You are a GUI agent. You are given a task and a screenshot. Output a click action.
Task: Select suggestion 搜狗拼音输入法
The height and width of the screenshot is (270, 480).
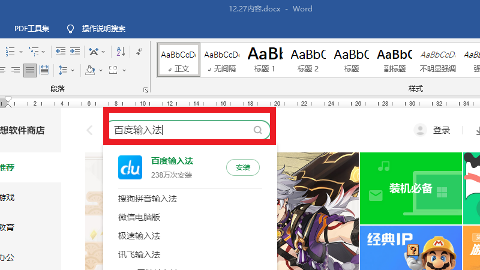(148, 199)
